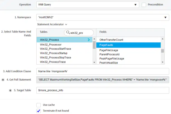Click the Add Condition Clause input field
171x114 pixels.
tap(103, 71)
